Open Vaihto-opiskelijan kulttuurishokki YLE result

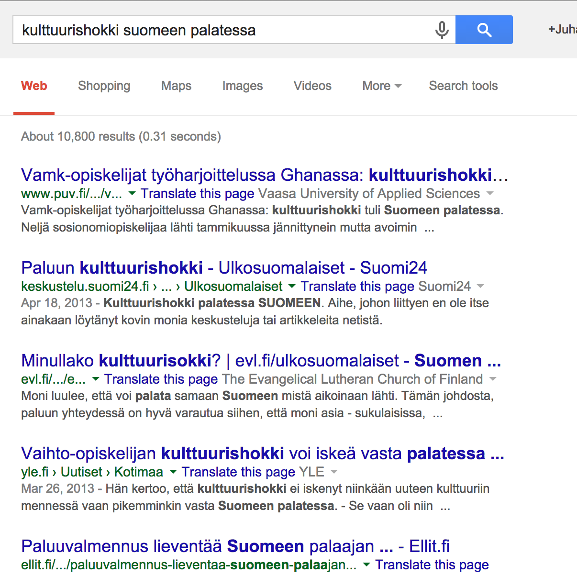tap(262, 454)
